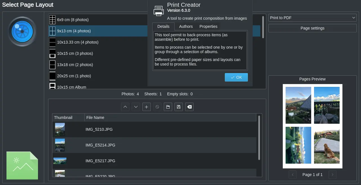Switch to the Authors tab
Viewport: 361px width, 185px height.
pyautogui.click(x=186, y=26)
